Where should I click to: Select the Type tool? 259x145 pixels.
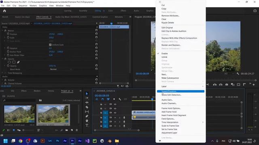click(x=87, y=125)
